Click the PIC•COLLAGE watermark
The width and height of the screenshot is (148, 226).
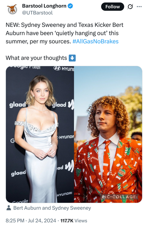119,197
